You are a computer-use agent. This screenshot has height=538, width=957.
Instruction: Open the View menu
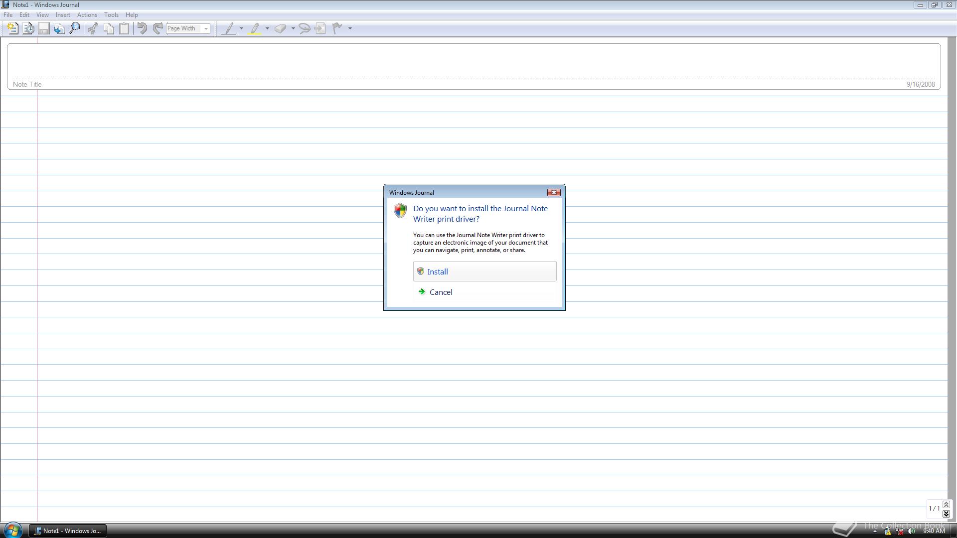(x=42, y=15)
